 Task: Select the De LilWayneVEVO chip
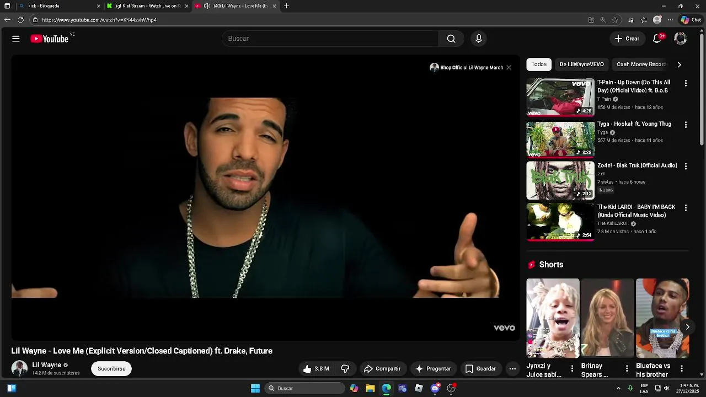pos(581,65)
